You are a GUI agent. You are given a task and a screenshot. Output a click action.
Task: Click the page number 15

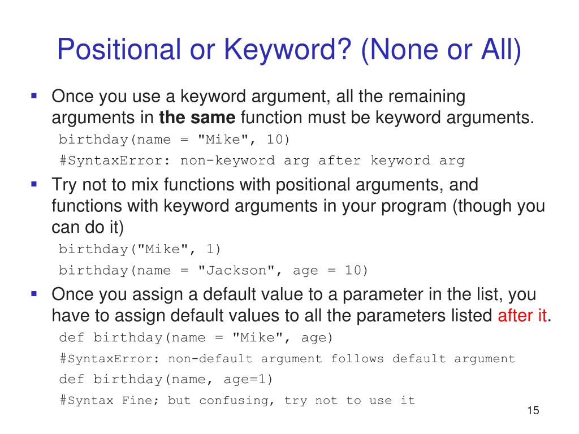(533, 410)
